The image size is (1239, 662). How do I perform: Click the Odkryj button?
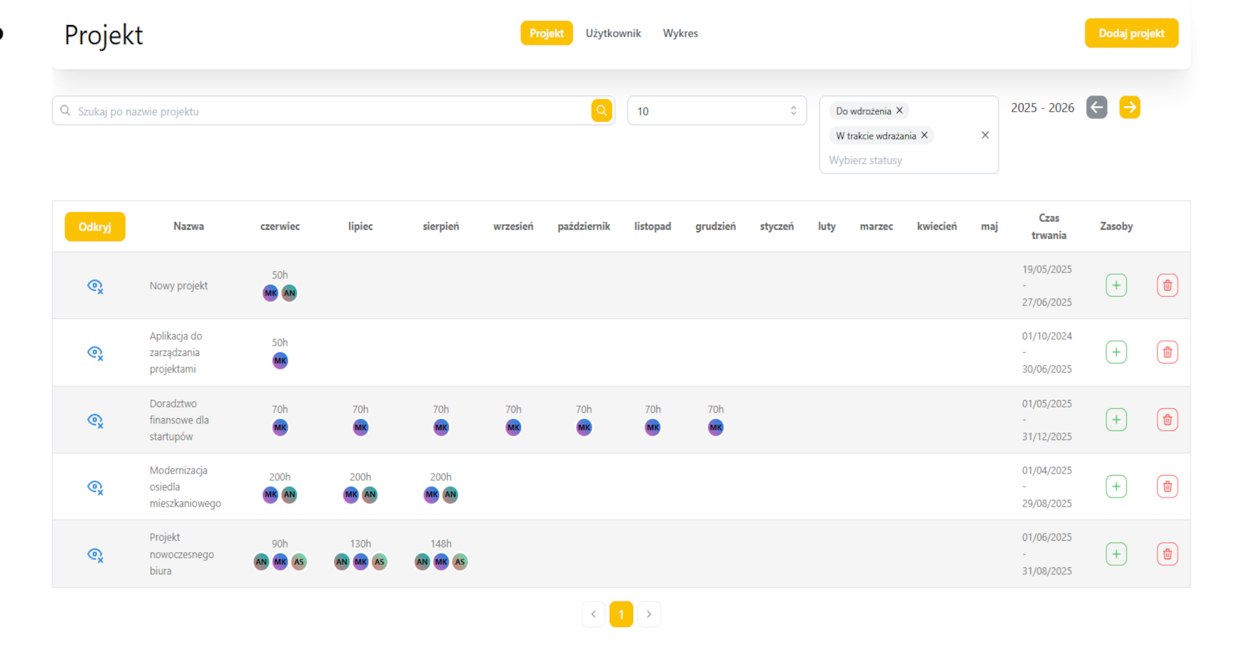click(95, 226)
